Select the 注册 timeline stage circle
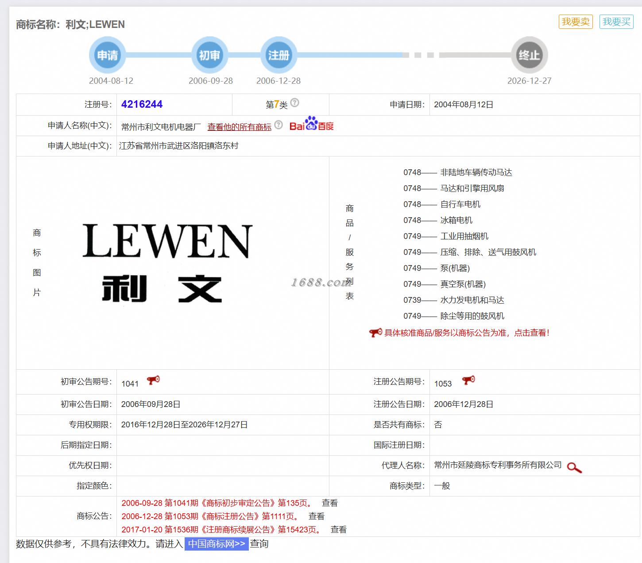 278,55
